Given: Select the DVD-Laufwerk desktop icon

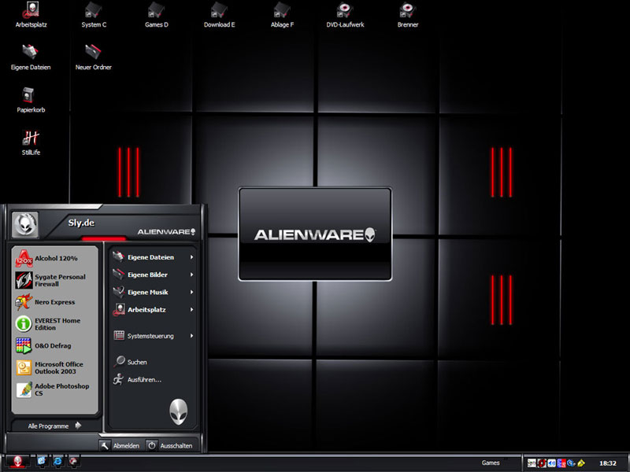Looking at the screenshot, I should point(345,15).
